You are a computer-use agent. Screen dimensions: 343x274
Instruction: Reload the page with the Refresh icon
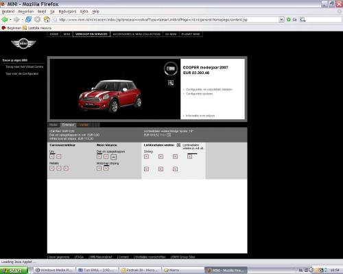[28, 20]
